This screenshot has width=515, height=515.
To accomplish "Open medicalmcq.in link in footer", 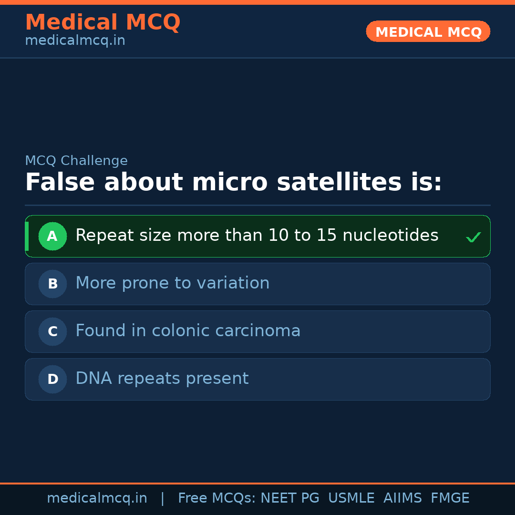I will pos(97,498).
